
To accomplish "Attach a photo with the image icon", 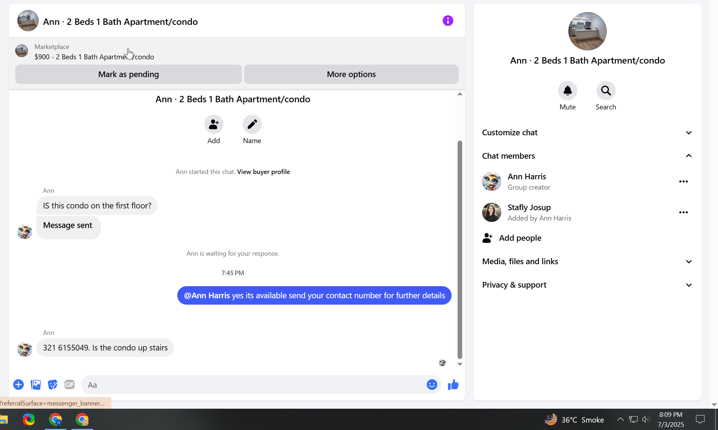I will coord(36,385).
